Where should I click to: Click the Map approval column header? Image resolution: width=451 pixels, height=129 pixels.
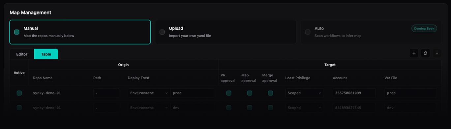249,78
